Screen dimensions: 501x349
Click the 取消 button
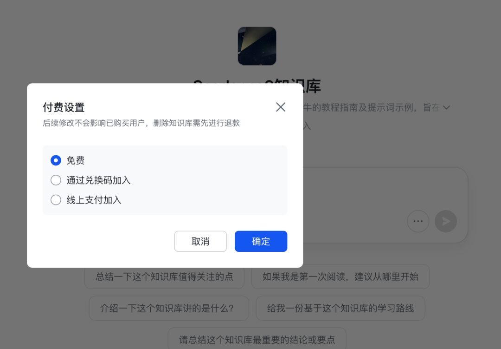[x=200, y=241]
